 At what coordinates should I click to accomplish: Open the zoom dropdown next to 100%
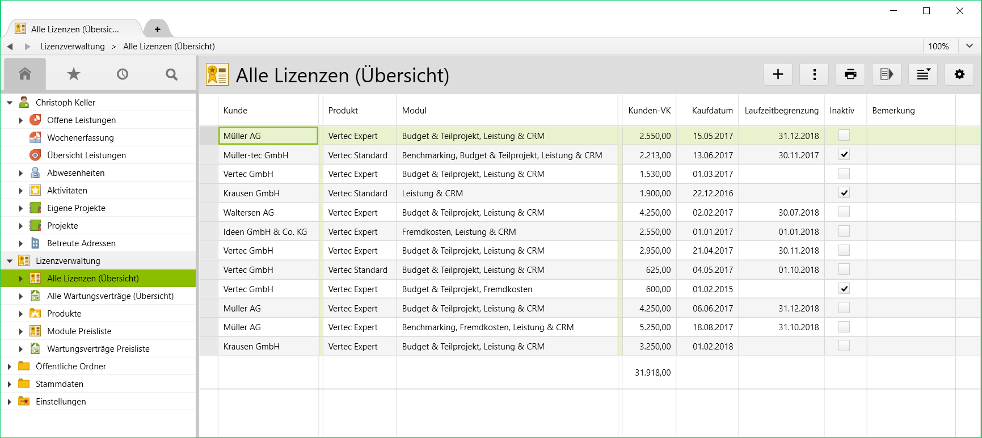(x=970, y=46)
